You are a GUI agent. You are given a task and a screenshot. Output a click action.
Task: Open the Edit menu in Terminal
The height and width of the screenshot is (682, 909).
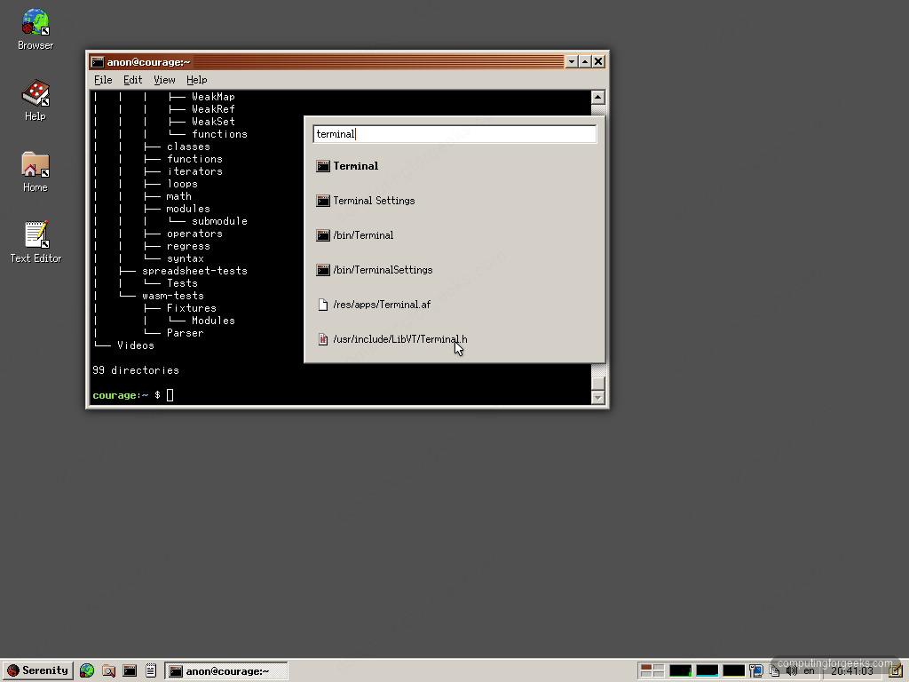point(133,80)
